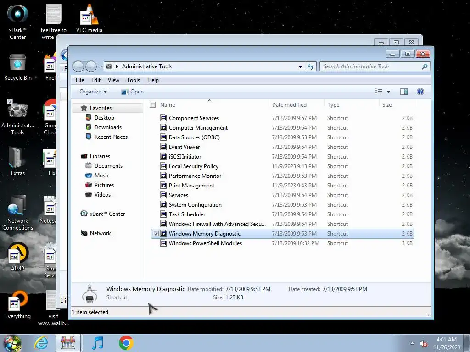Open the recent pages dropdown arrow
The width and height of the screenshot is (470, 352).
[100, 67]
